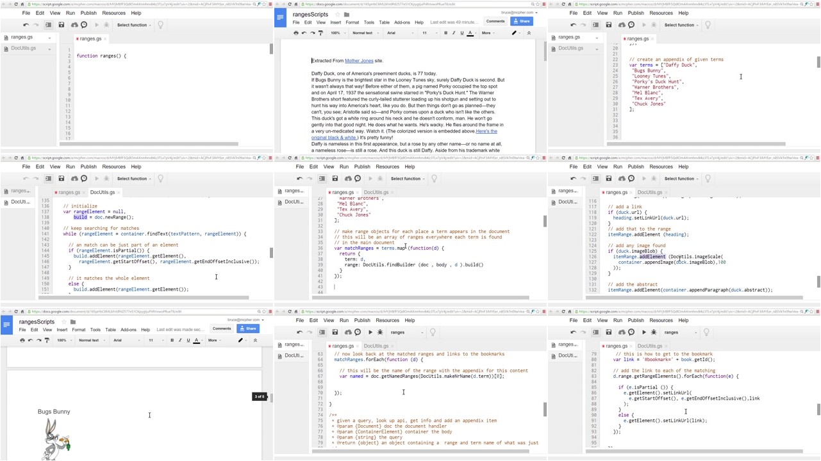
Task: Click vertical scrollbar in Daffy Duck terms editor
Action: [x=818, y=62]
